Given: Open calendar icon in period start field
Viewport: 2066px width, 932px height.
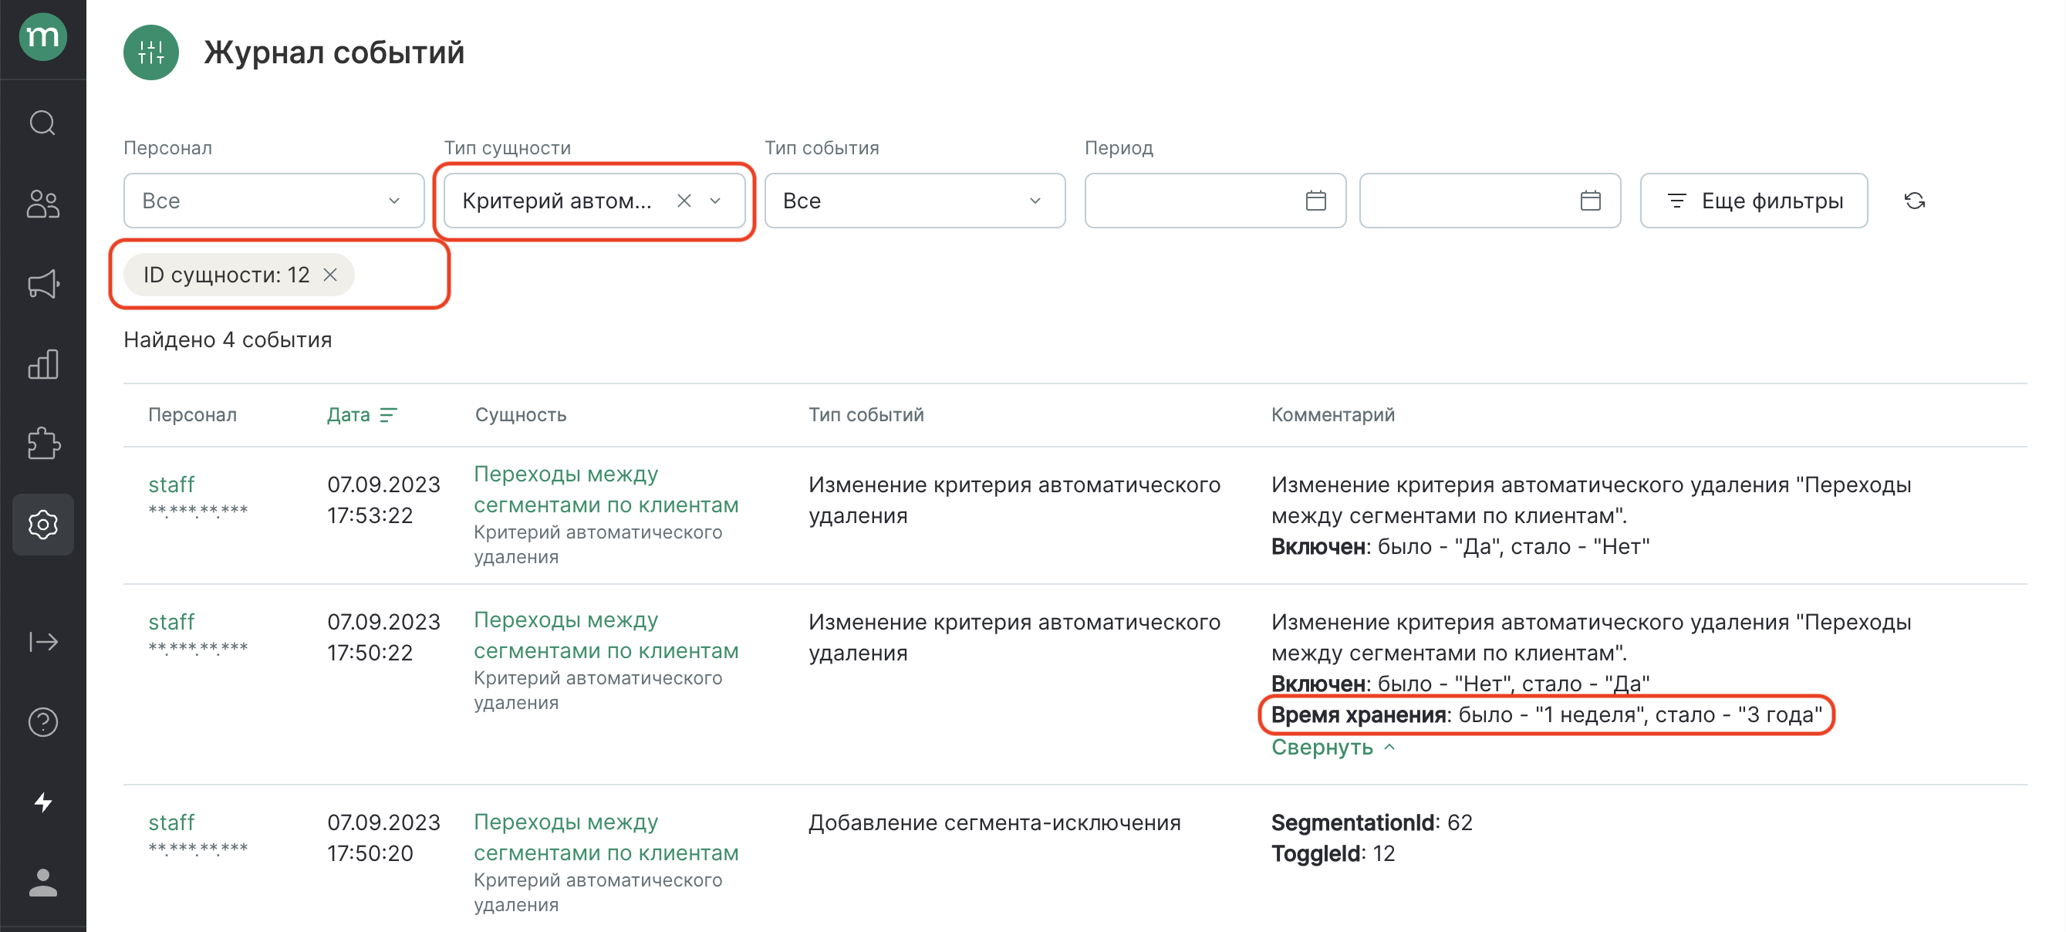Looking at the screenshot, I should [1315, 201].
